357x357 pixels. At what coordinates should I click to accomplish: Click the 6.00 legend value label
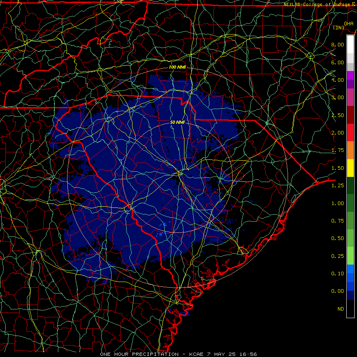coord(338,62)
